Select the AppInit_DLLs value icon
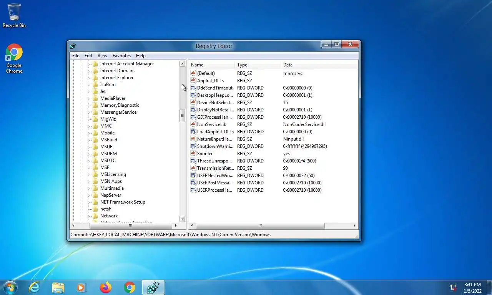Viewport: 492px width, 295px height. point(193,80)
